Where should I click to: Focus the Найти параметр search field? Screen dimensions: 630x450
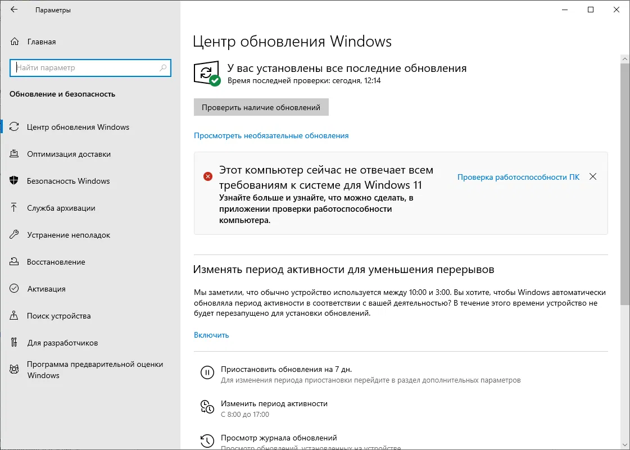click(x=90, y=68)
